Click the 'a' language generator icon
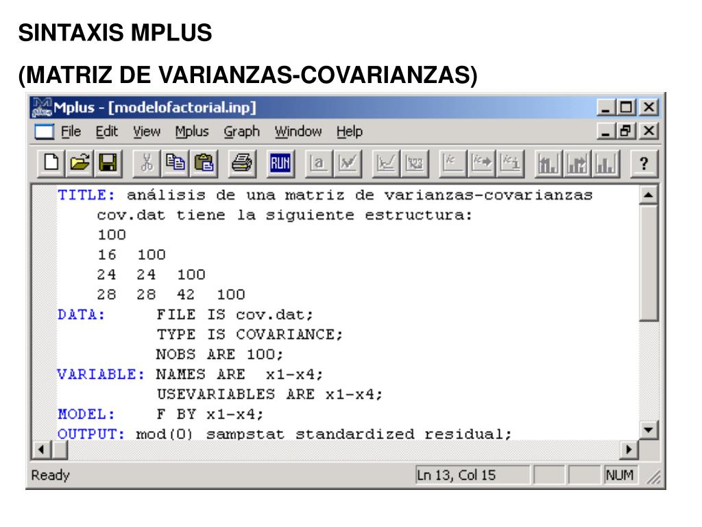Viewport: 702px width, 527px height. (318, 163)
